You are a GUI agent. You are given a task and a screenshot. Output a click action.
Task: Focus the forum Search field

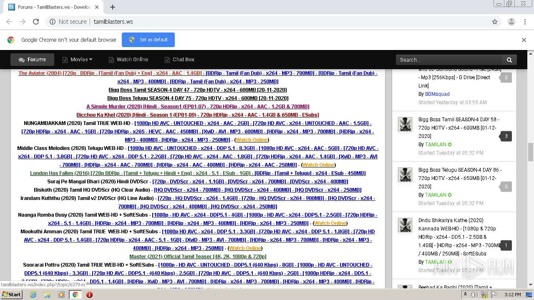click(x=449, y=60)
